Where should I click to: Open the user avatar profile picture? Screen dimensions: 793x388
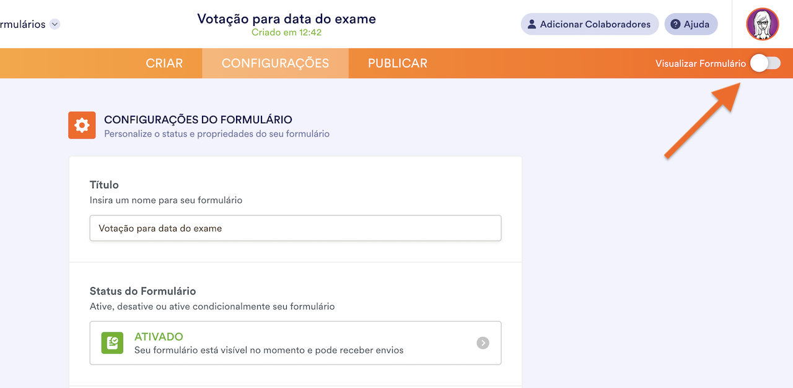tap(762, 24)
